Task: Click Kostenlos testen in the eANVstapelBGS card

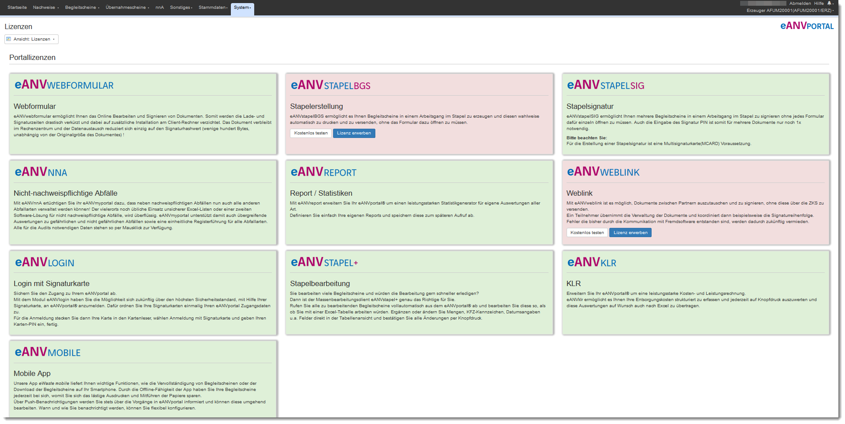Action: [311, 133]
